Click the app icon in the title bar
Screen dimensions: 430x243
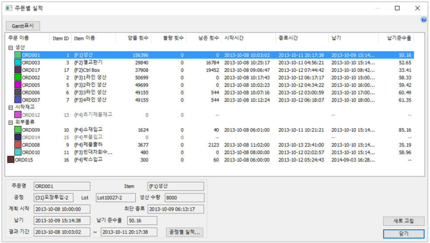(x=10, y=8)
